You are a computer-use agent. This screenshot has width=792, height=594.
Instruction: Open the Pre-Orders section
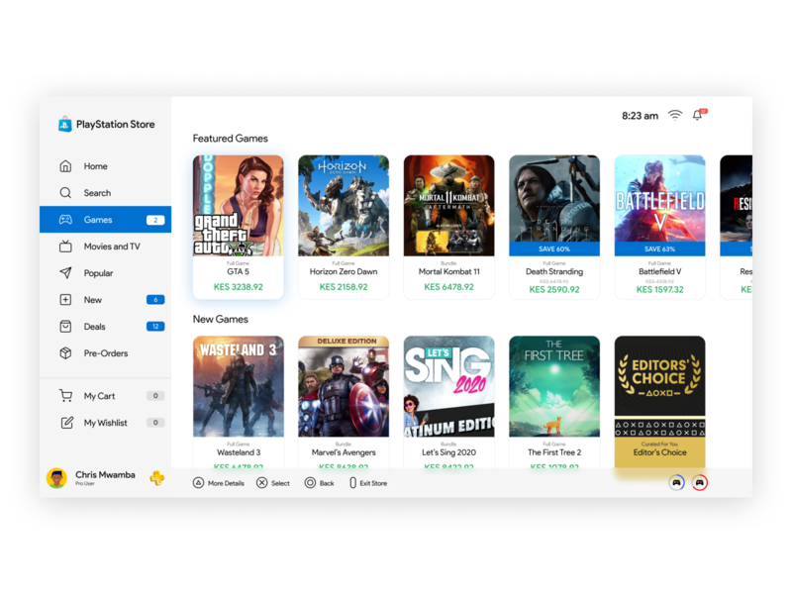click(x=105, y=353)
